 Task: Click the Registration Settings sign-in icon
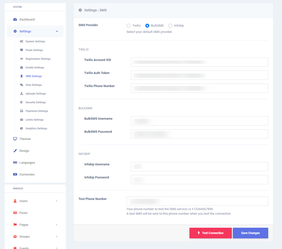(x=21, y=59)
